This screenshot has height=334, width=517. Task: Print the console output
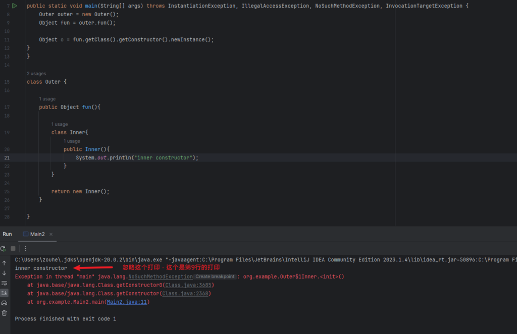tap(4, 303)
